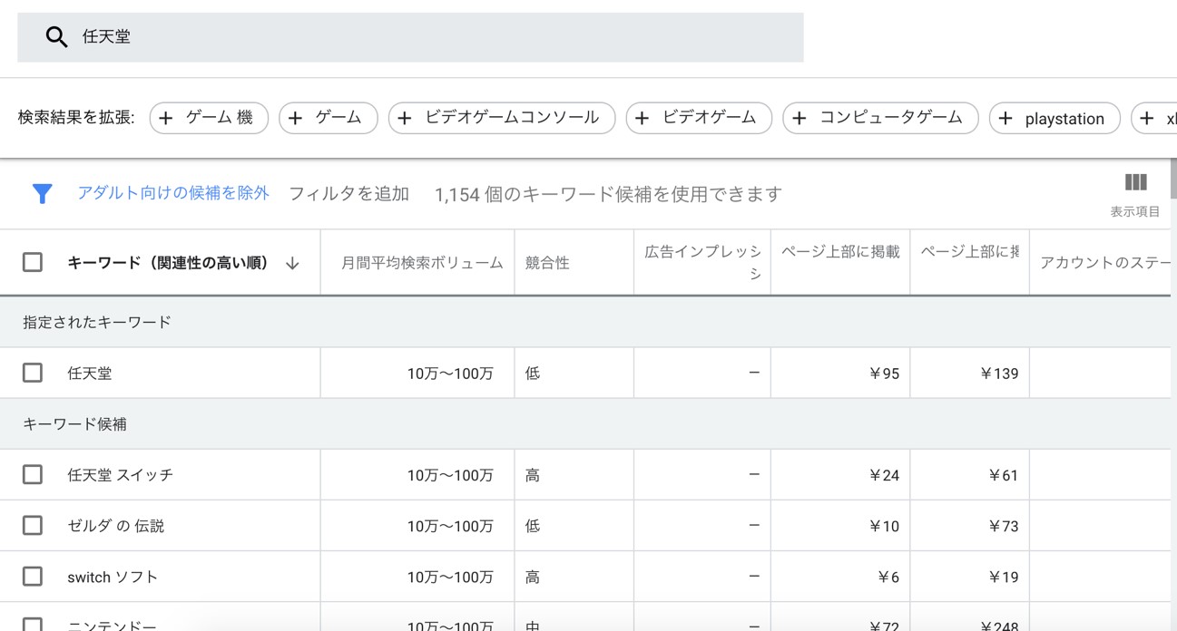This screenshot has height=631, width=1177.
Task: Check the switch ソフト row checkbox
Action: (33, 576)
